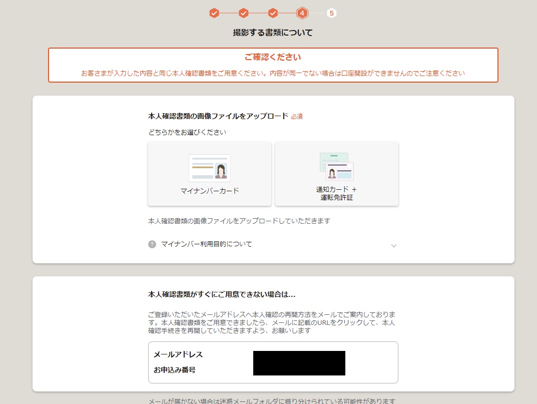Click the マイナンバーカード card illustration
This screenshot has height=404, width=537.
click(210, 168)
